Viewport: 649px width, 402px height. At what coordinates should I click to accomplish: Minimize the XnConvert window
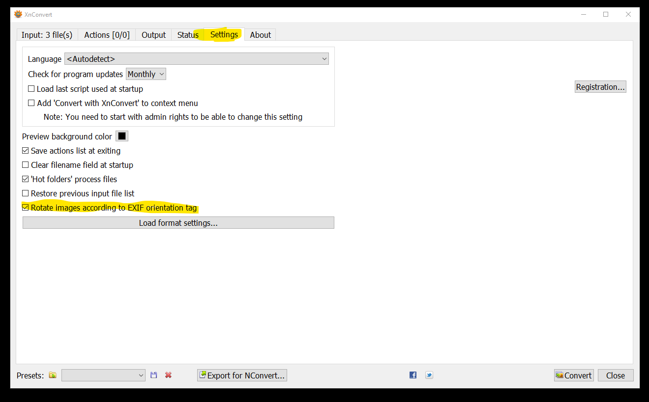[x=583, y=14]
